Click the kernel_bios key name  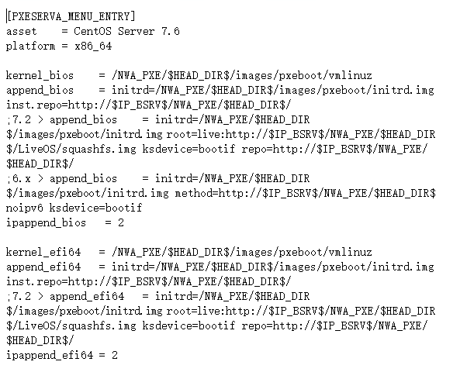[x=40, y=75]
